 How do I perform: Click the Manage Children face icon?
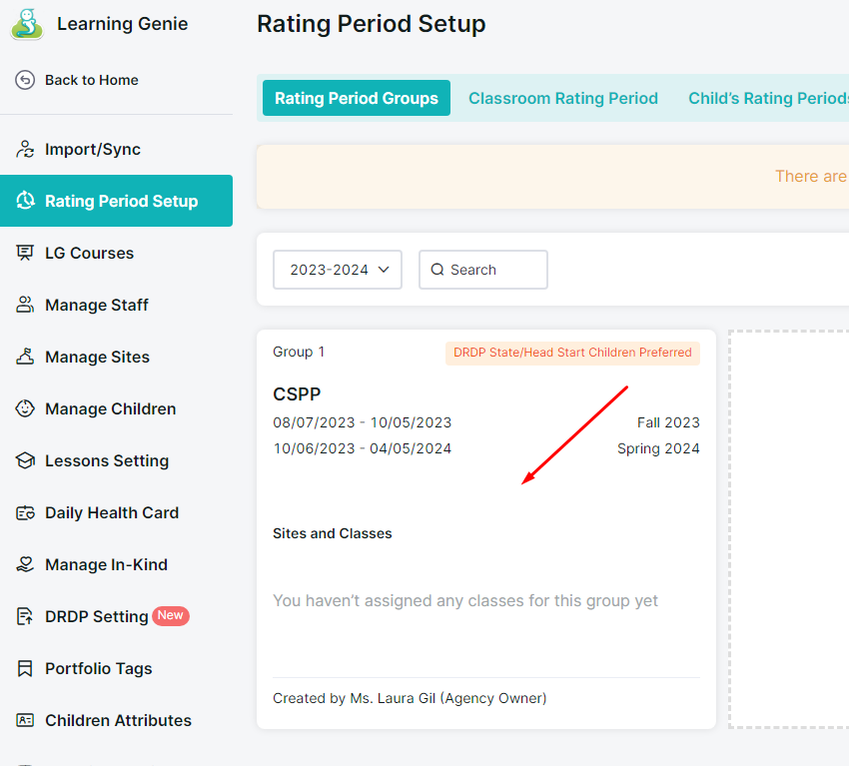coord(25,408)
